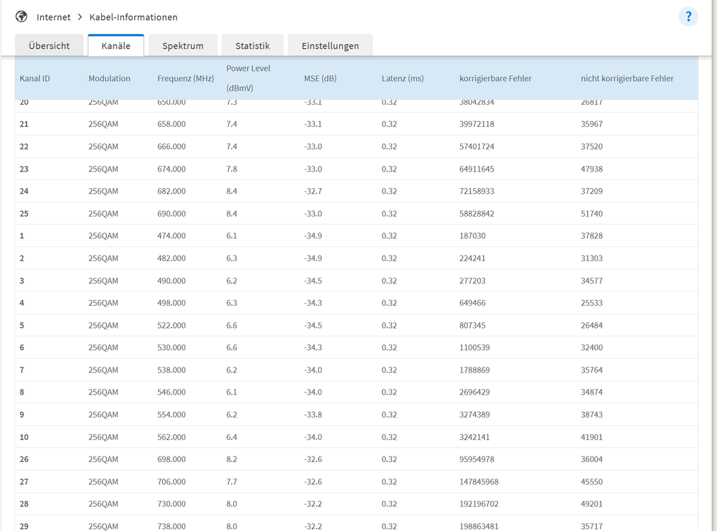This screenshot has width=717, height=531.
Task: Click uncorrectable errors value 34577
Action: [x=591, y=281]
